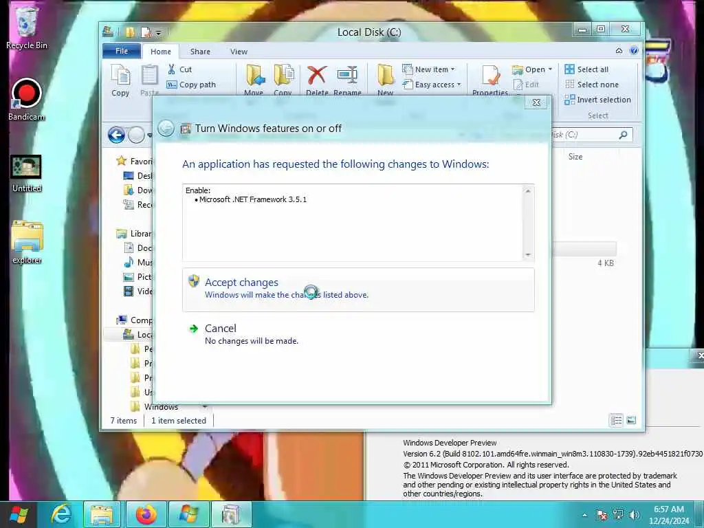
Task: Click the scroll up arrow in the changes list
Action: pyautogui.click(x=528, y=191)
